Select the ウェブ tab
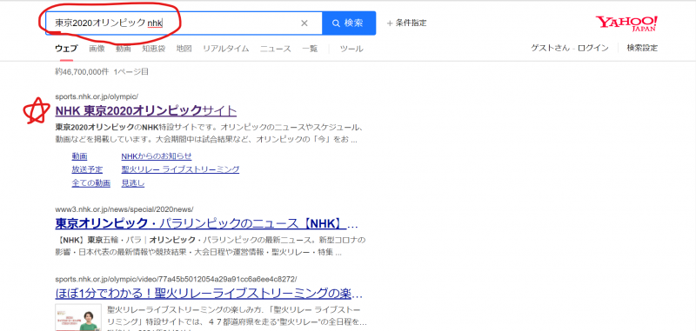Screen dimensions: 696x331 click(x=66, y=49)
